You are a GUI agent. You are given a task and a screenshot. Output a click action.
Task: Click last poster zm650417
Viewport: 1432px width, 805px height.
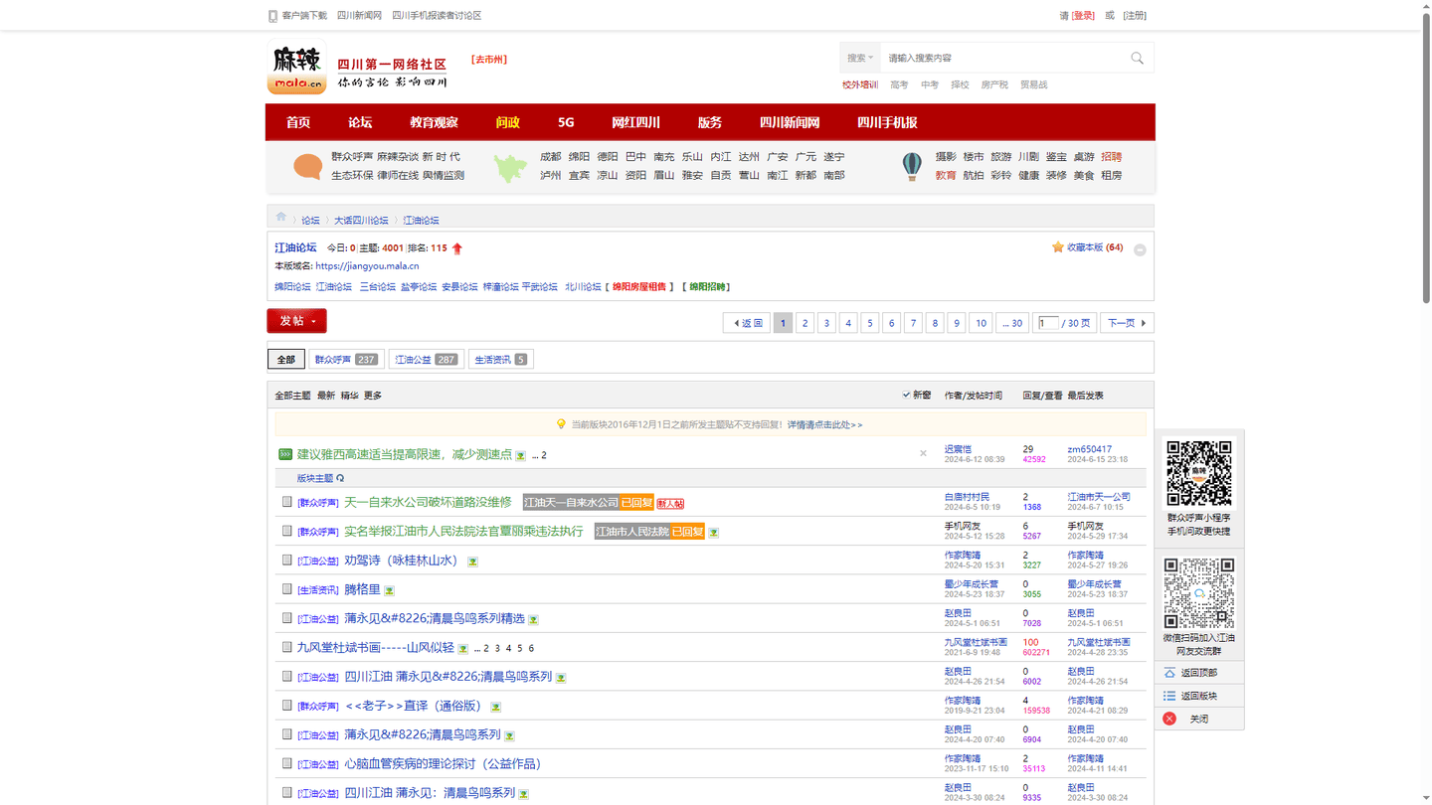[1090, 449]
